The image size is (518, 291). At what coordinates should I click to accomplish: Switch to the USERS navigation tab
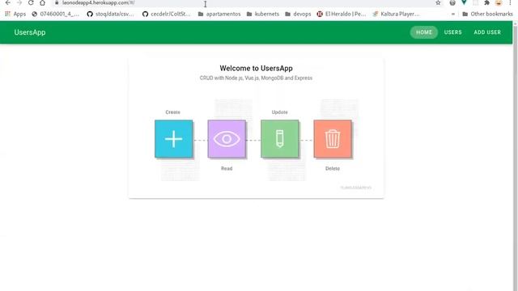point(453,32)
